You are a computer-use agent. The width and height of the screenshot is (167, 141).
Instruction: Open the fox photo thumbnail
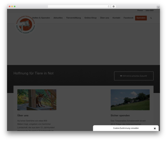pyautogui.click(x=37, y=100)
